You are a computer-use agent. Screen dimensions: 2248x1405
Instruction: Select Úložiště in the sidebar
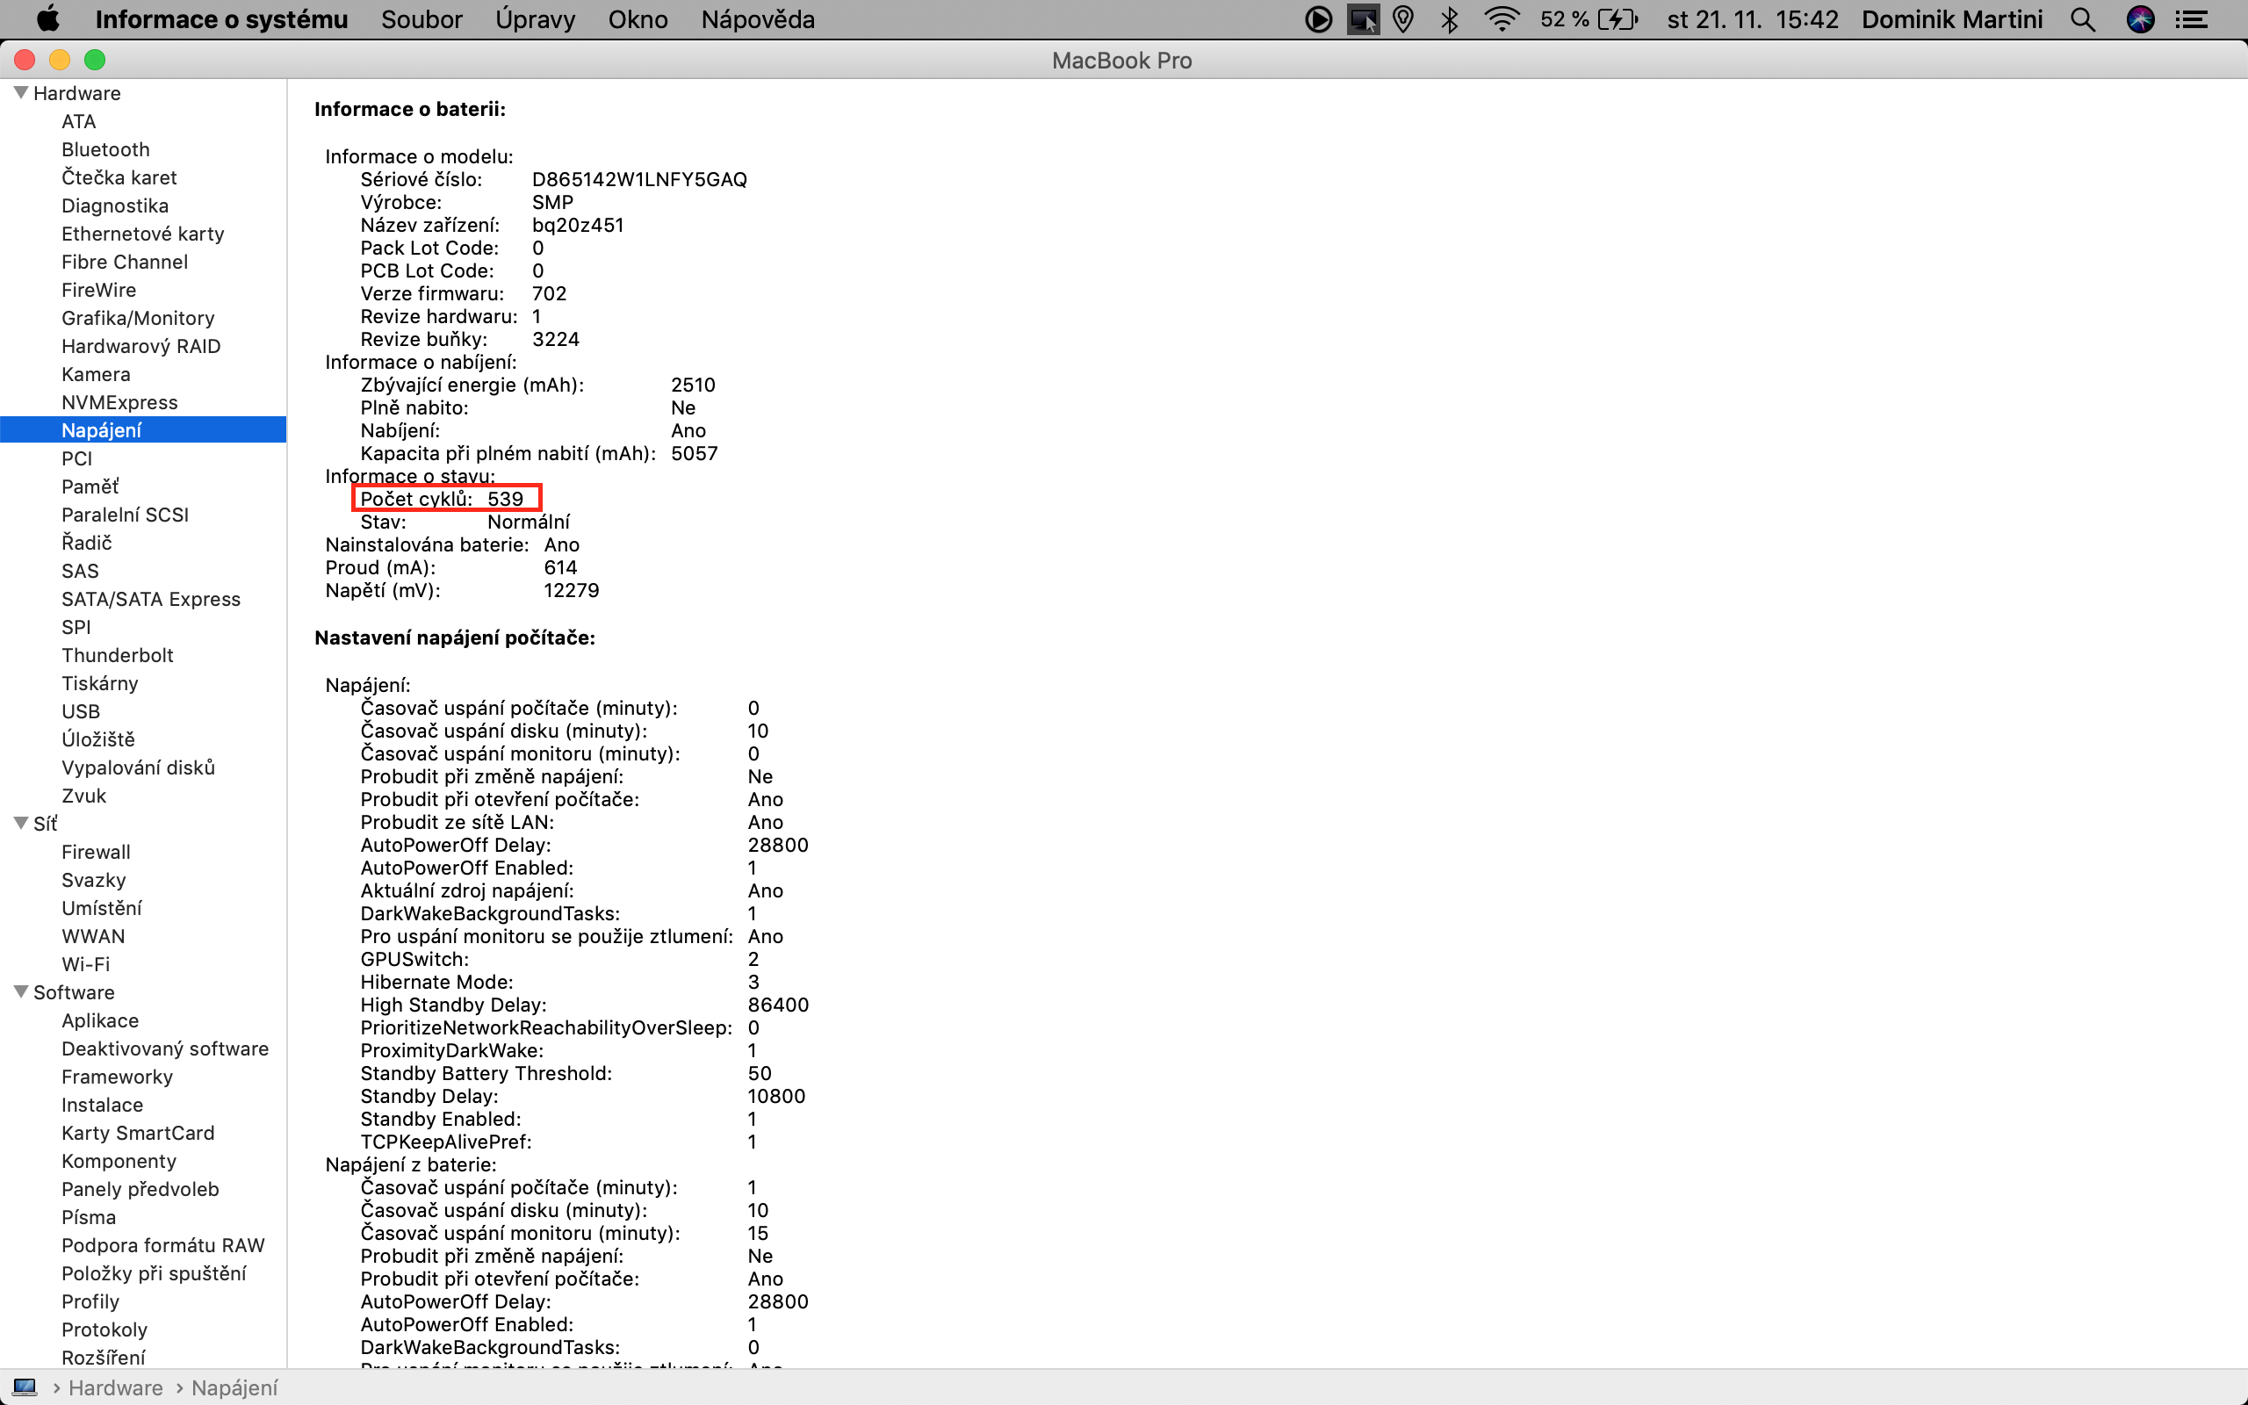tap(97, 739)
